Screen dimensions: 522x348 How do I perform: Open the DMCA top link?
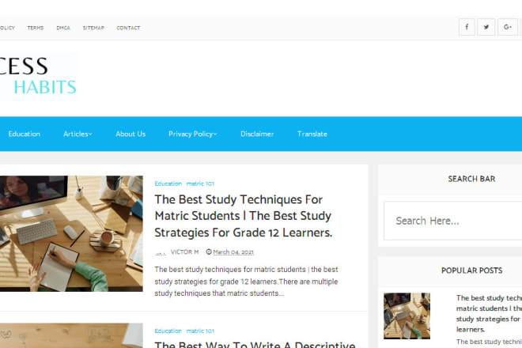click(63, 28)
